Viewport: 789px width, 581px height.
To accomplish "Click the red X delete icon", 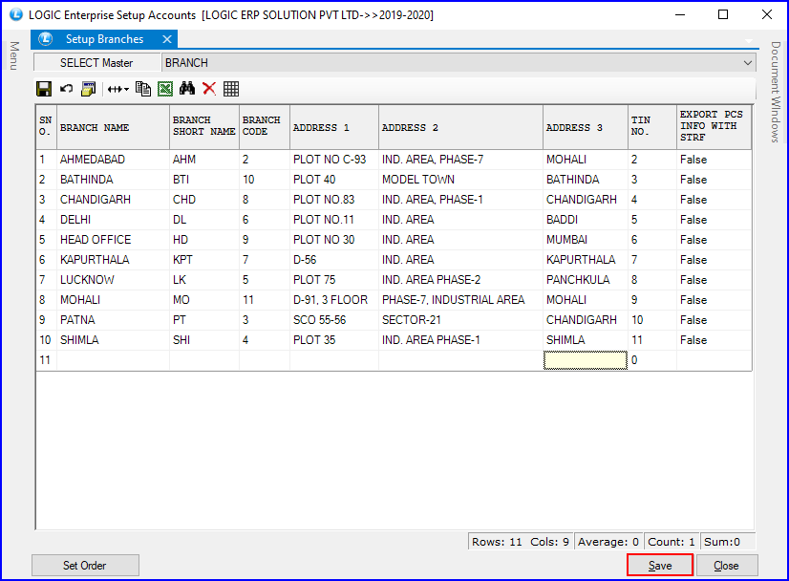I will tap(209, 89).
